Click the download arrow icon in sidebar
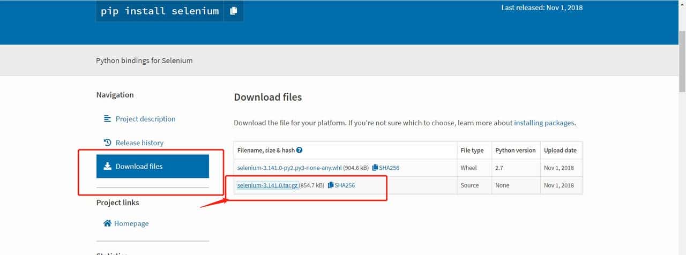This screenshot has height=255, width=686. pos(107,166)
